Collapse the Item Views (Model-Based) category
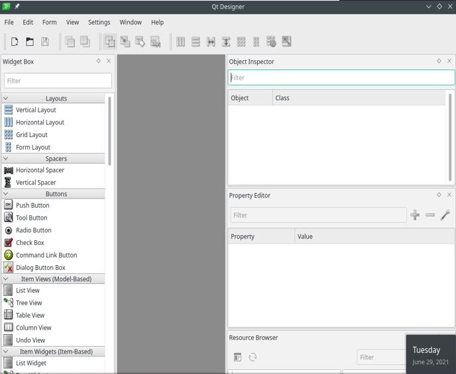Image resolution: width=456 pixels, height=374 pixels. coord(6,279)
